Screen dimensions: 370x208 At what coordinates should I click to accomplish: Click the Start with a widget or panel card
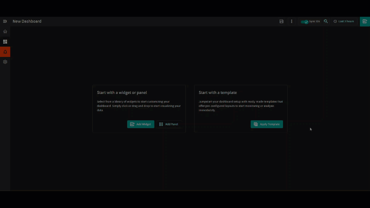pyautogui.click(x=139, y=109)
